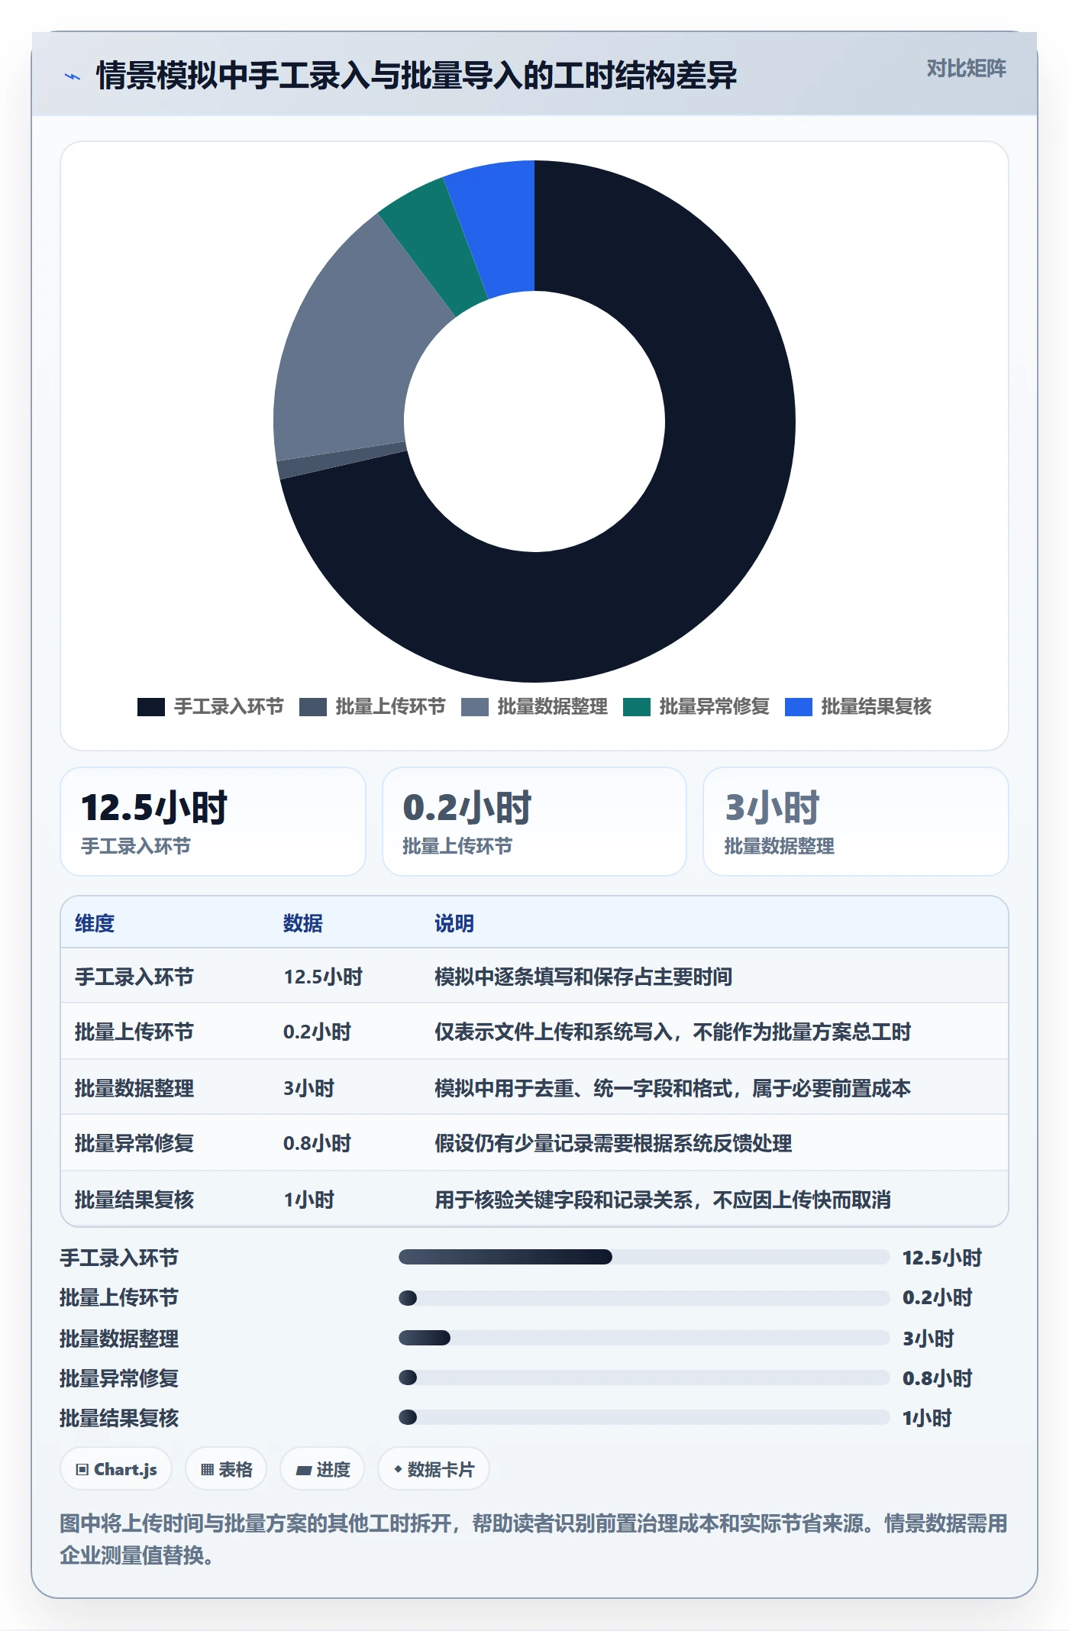Select the 表格 chip
The image size is (1069, 1631).
226,1469
